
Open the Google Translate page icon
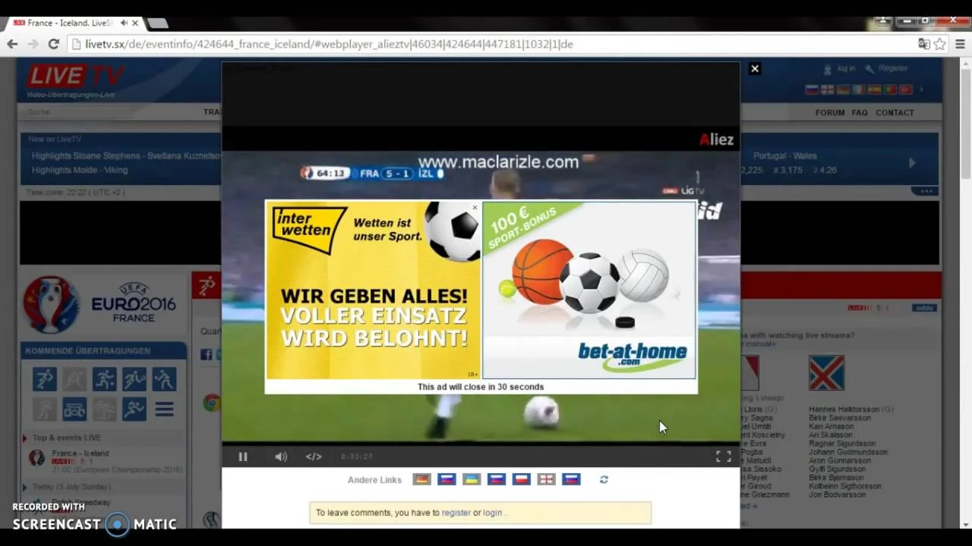coord(923,44)
